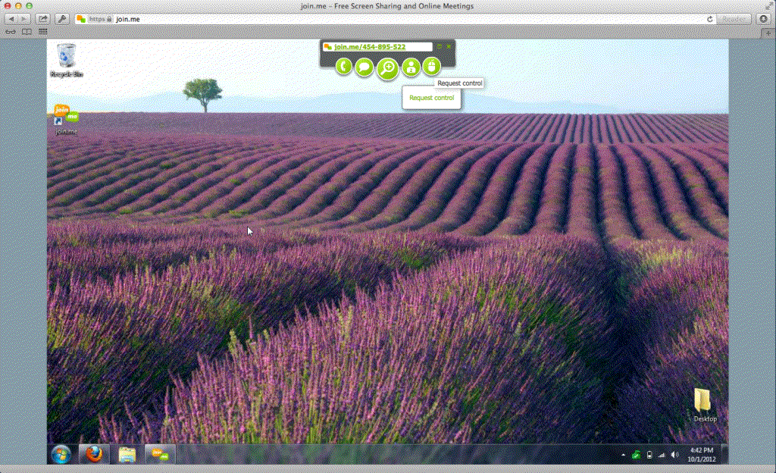The width and height of the screenshot is (776, 473).
Task: Click the Windows Start button
Action: click(61, 454)
